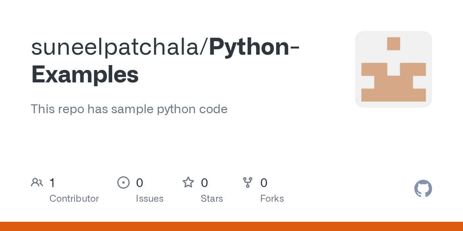Open the Stars label

(211, 199)
